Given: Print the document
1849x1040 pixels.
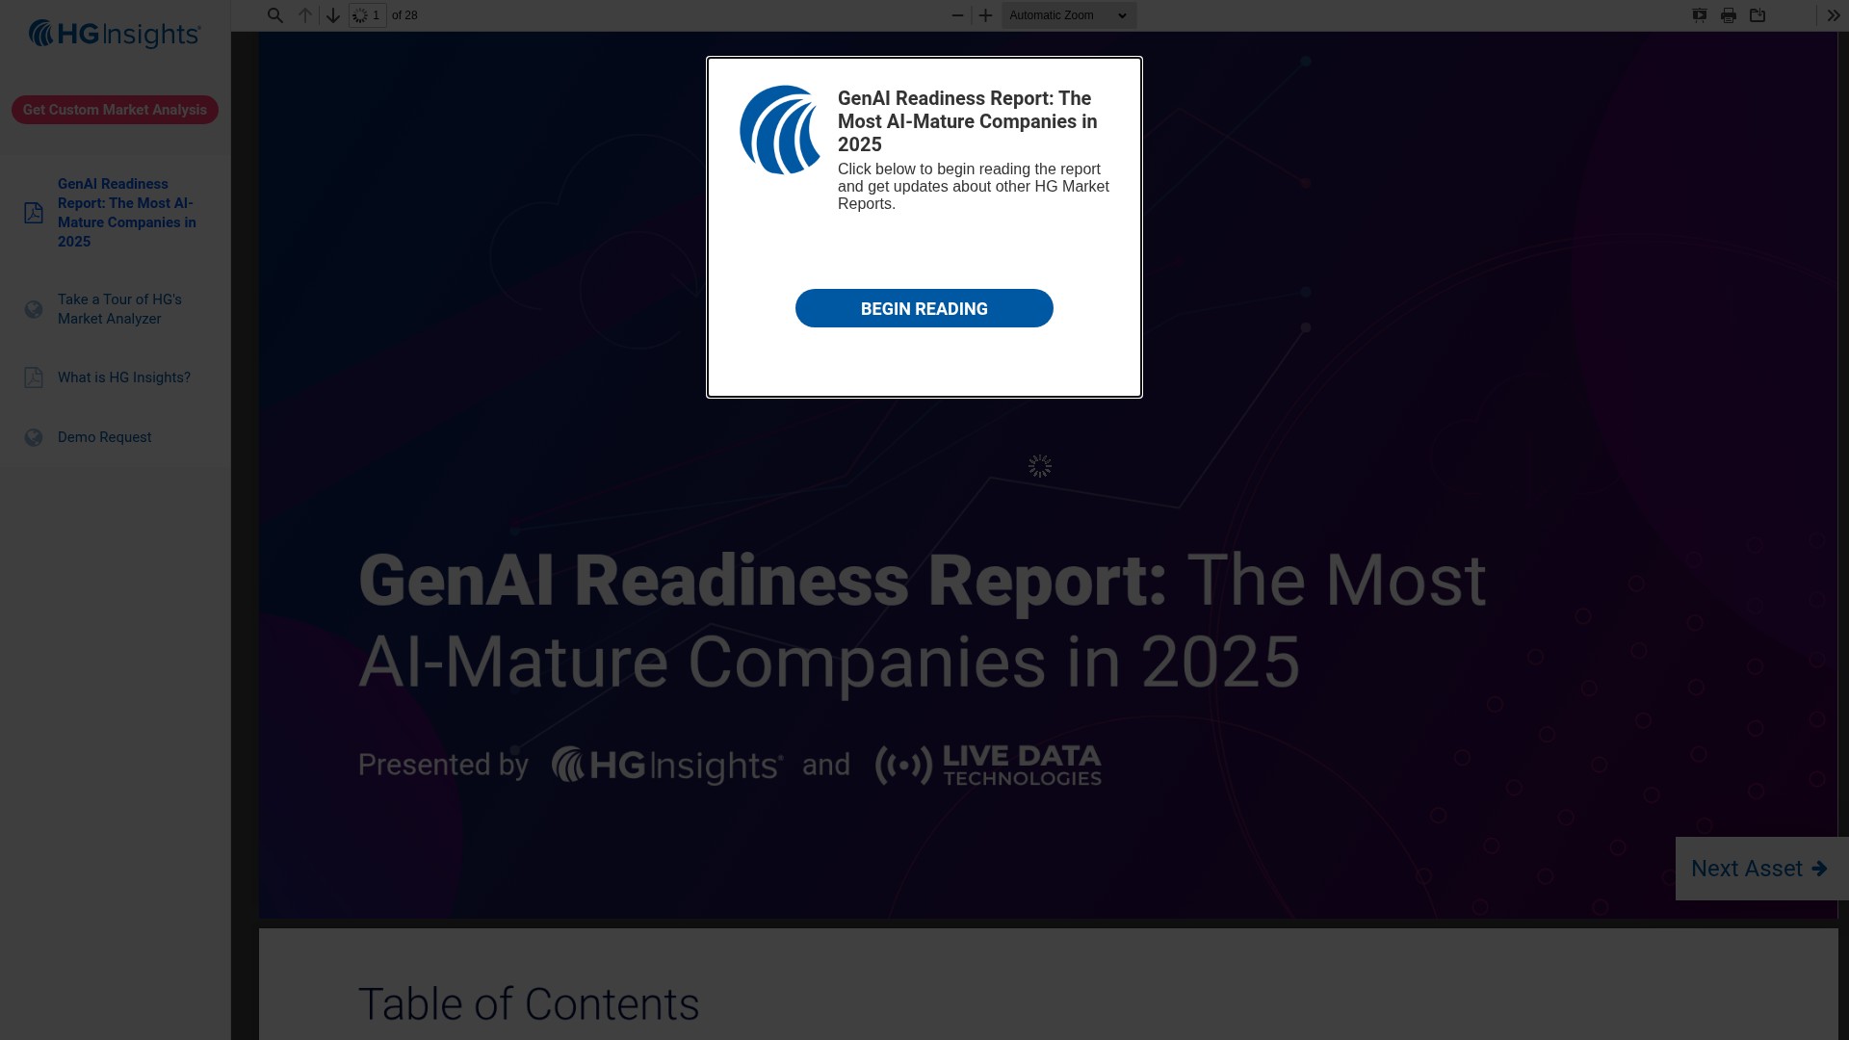Looking at the screenshot, I should (x=1729, y=15).
